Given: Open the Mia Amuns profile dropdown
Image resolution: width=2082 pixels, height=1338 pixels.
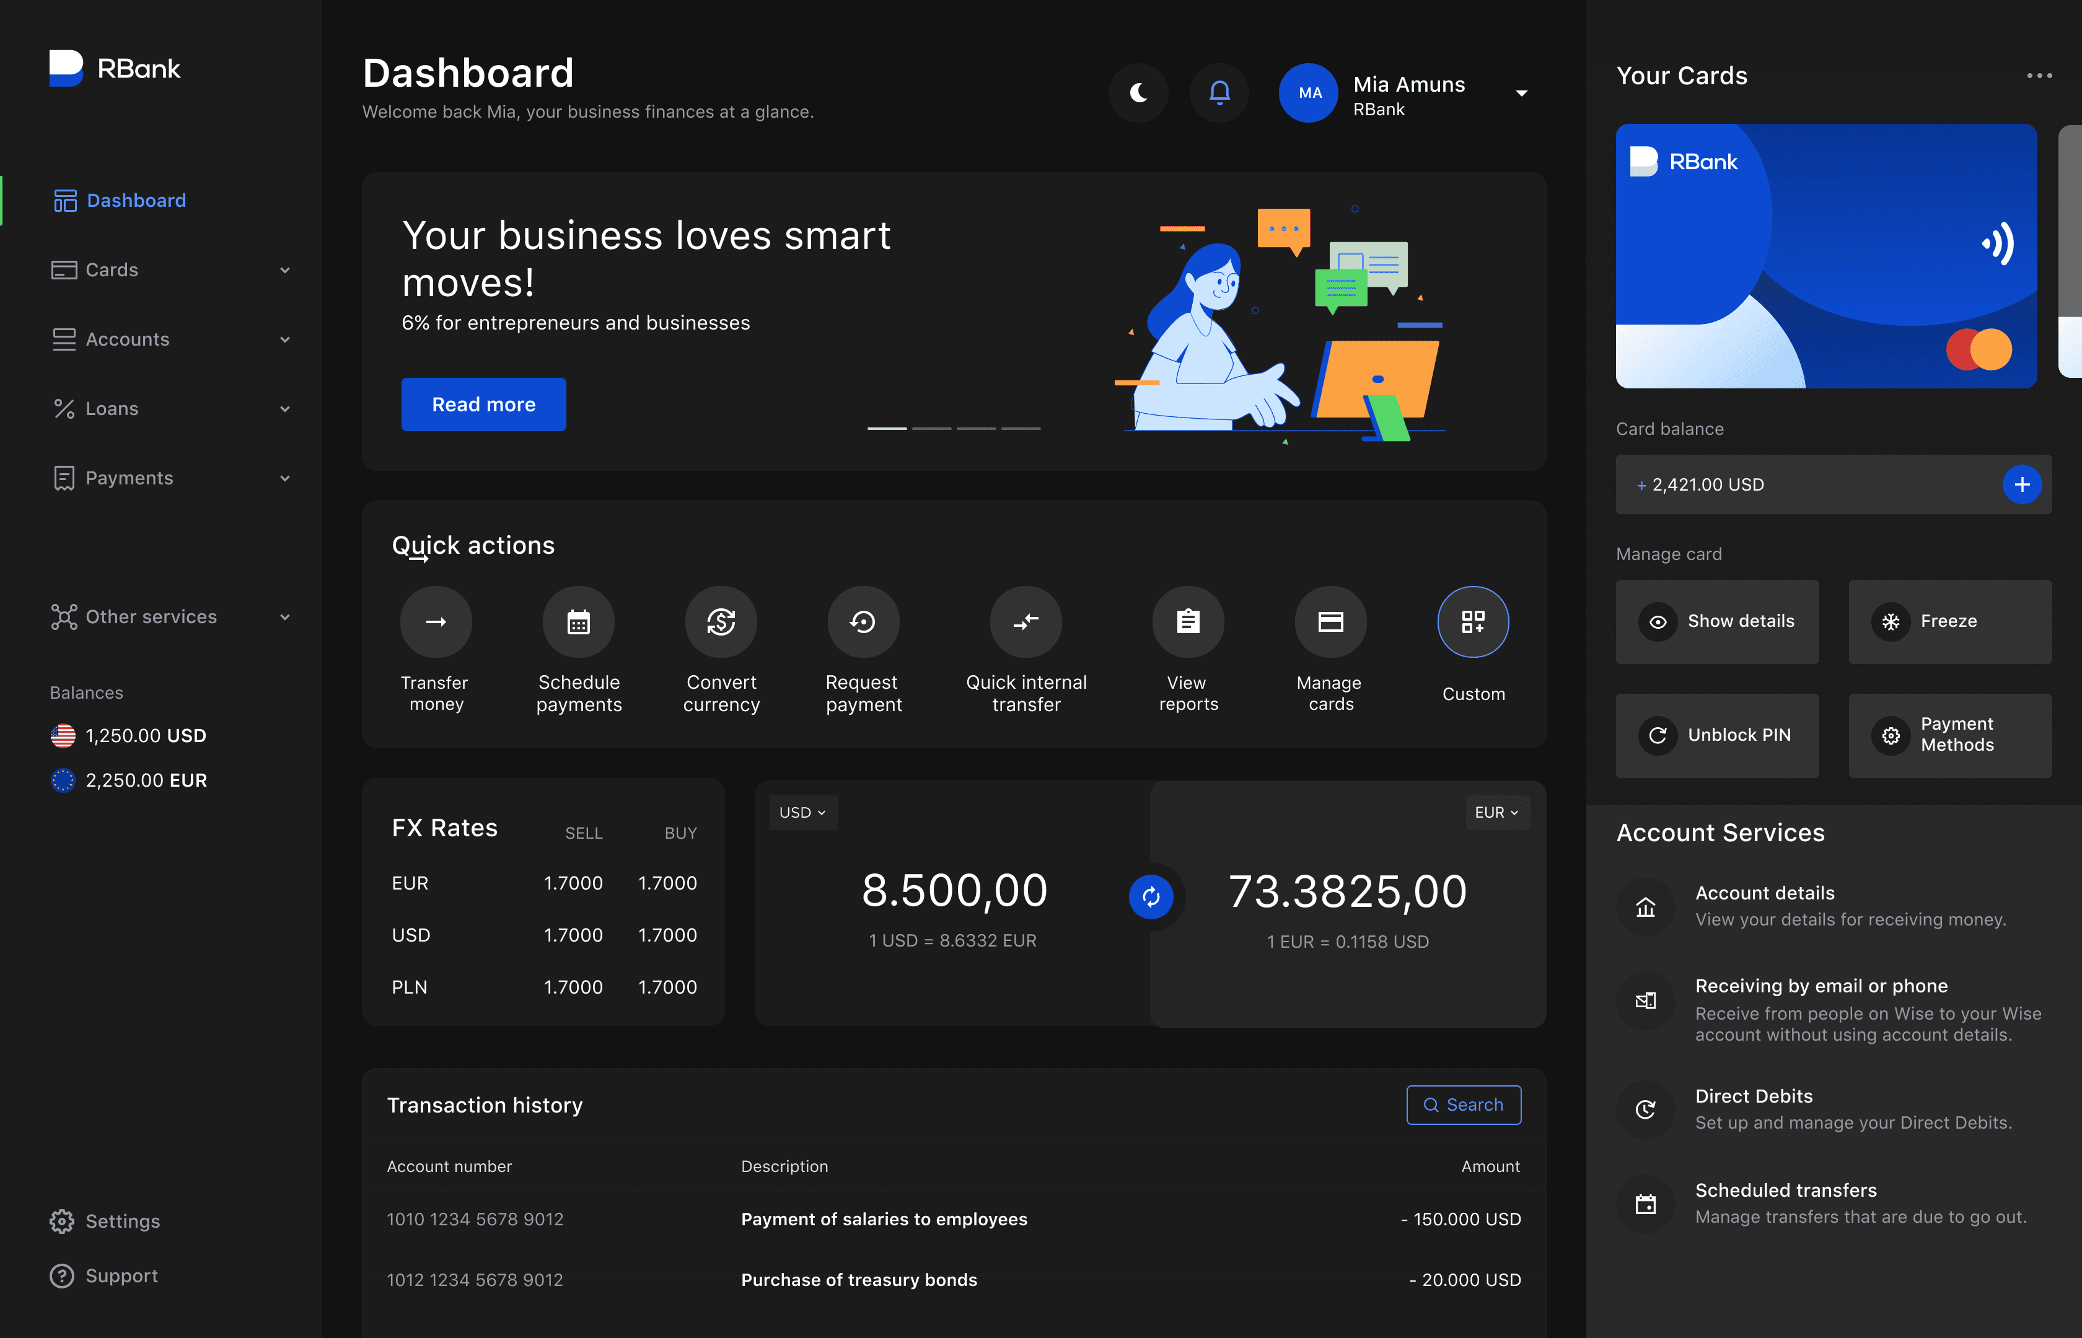Looking at the screenshot, I should pyautogui.click(x=1521, y=93).
